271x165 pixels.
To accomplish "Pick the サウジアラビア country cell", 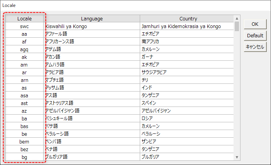I will (x=154, y=72).
